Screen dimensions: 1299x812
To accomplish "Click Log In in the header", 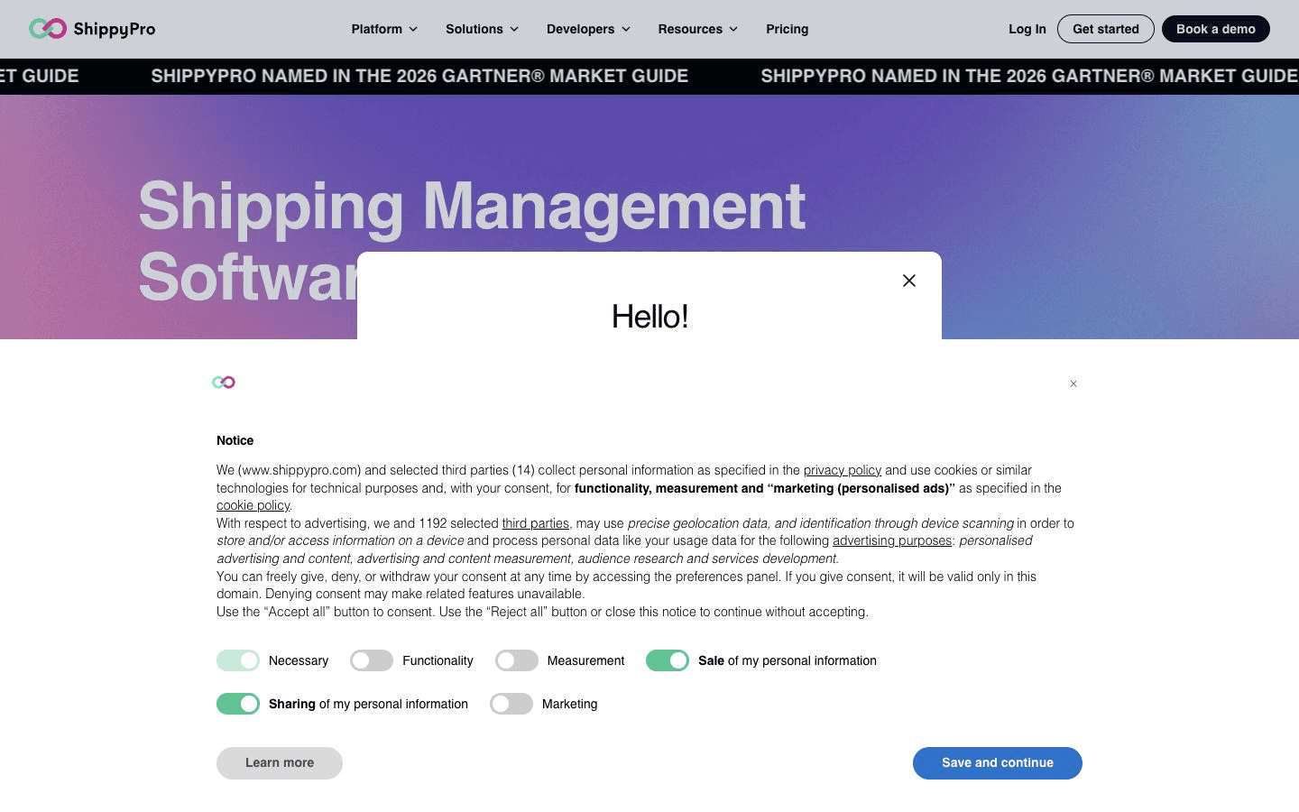I will click(x=1027, y=29).
